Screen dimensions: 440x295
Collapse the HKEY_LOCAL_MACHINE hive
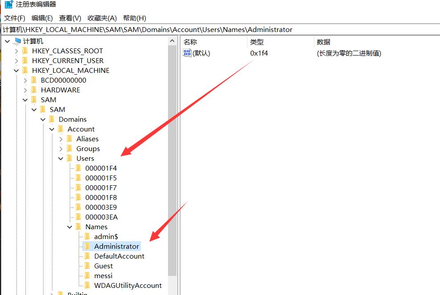[16, 70]
